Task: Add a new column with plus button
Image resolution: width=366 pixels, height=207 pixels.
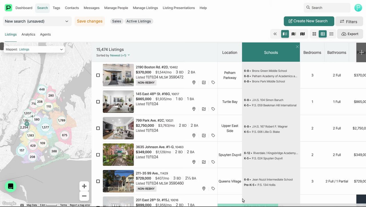Action: [361, 52]
